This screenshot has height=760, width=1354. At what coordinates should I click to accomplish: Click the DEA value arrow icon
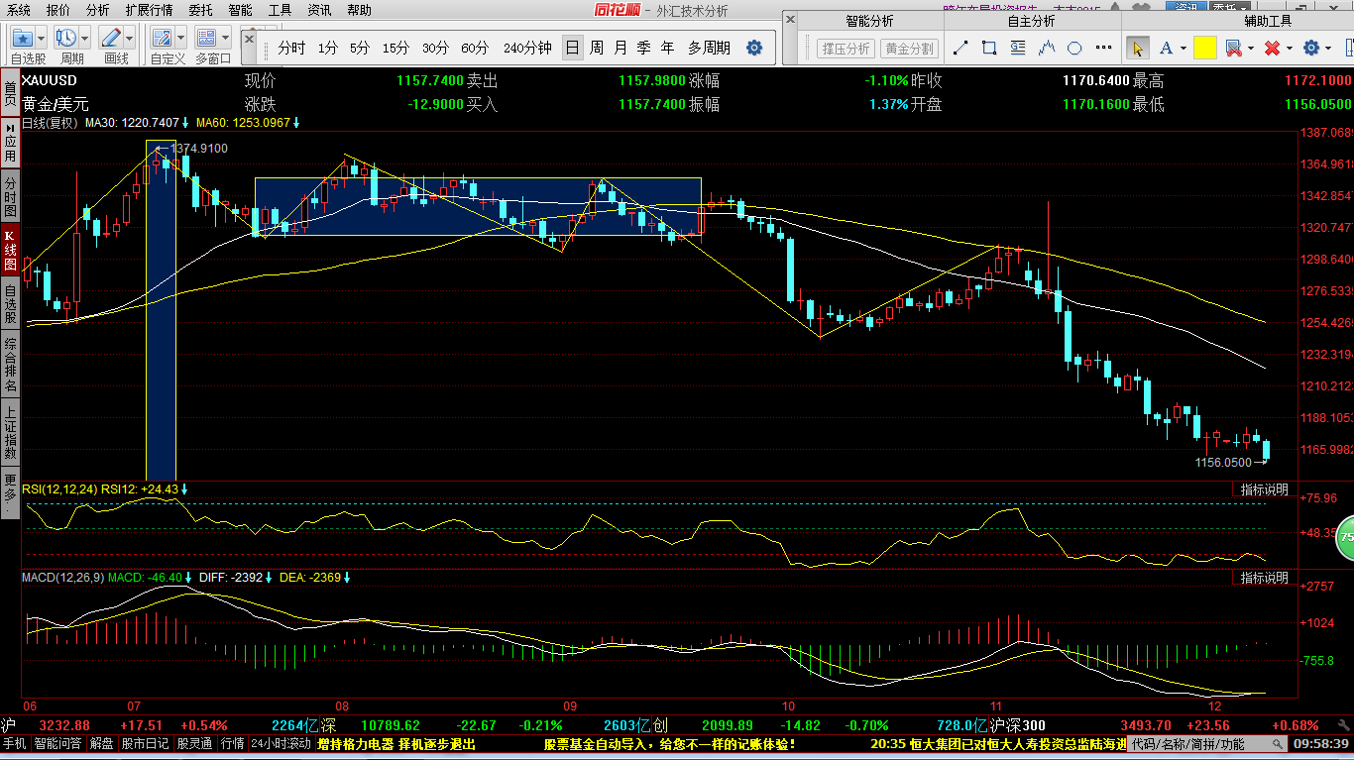click(x=347, y=577)
